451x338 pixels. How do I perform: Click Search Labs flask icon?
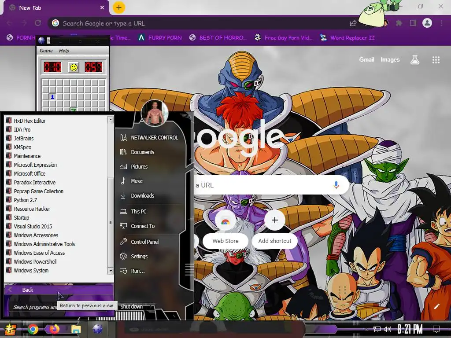(415, 60)
